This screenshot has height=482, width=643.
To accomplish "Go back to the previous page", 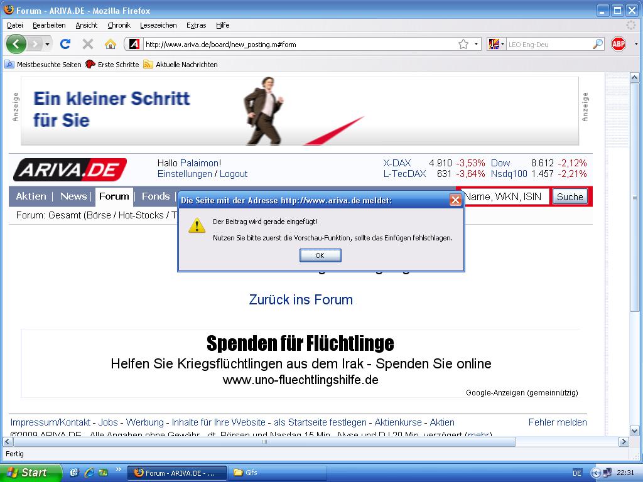I will (x=17, y=44).
